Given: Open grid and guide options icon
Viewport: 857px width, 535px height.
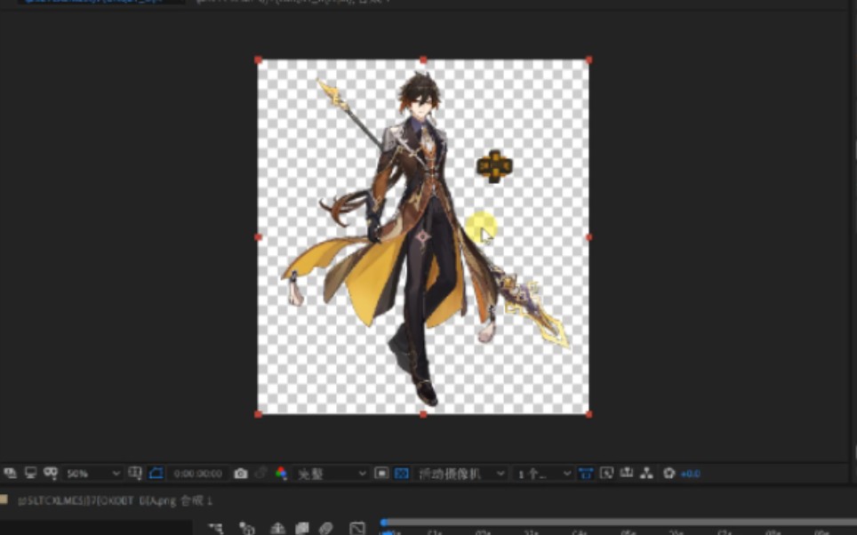Looking at the screenshot, I should click(x=135, y=473).
